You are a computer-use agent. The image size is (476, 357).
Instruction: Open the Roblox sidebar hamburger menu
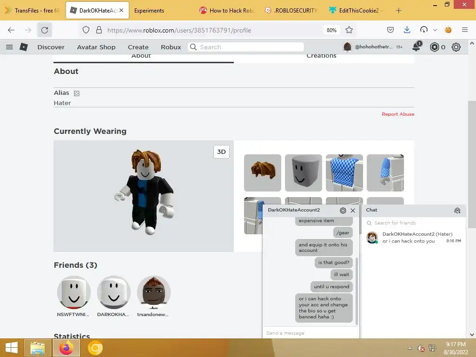coord(9,47)
